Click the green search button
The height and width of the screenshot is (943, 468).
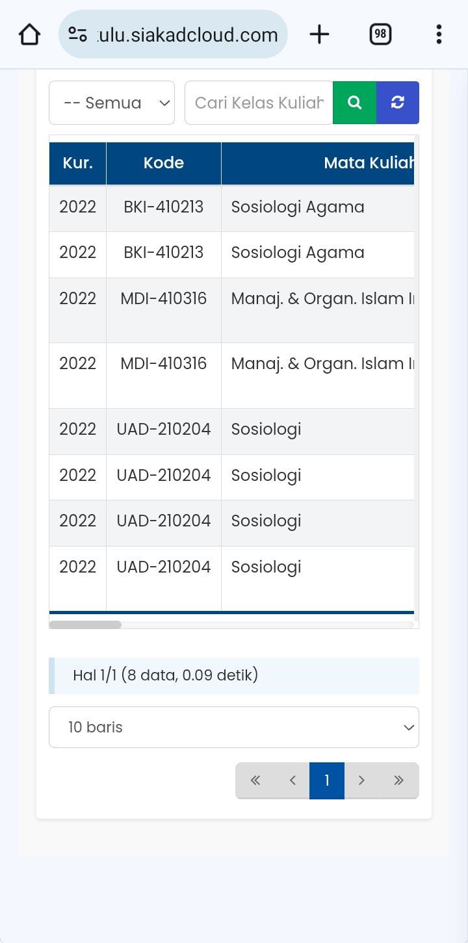click(x=354, y=103)
